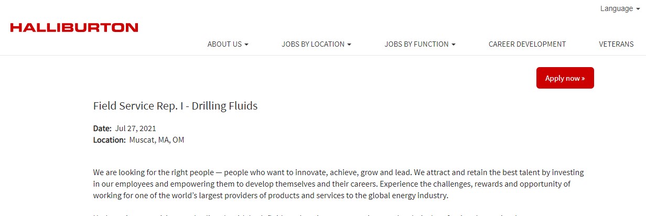Click the caret arrow beside Language
This screenshot has height=216, width=646.
click(x=638, y=9)
